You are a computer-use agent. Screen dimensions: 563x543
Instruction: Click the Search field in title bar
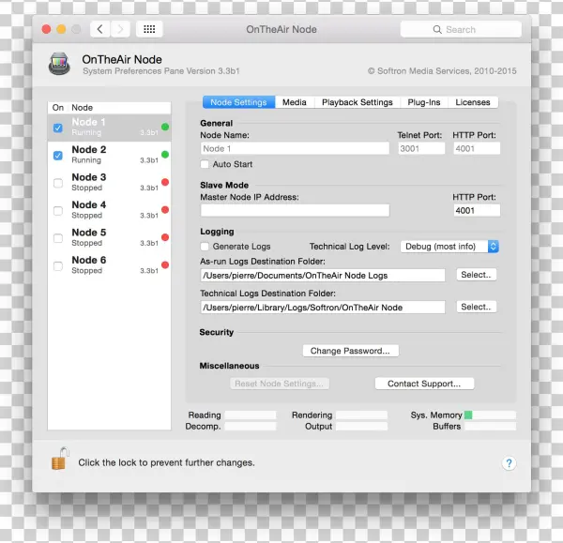click(461, 29)
